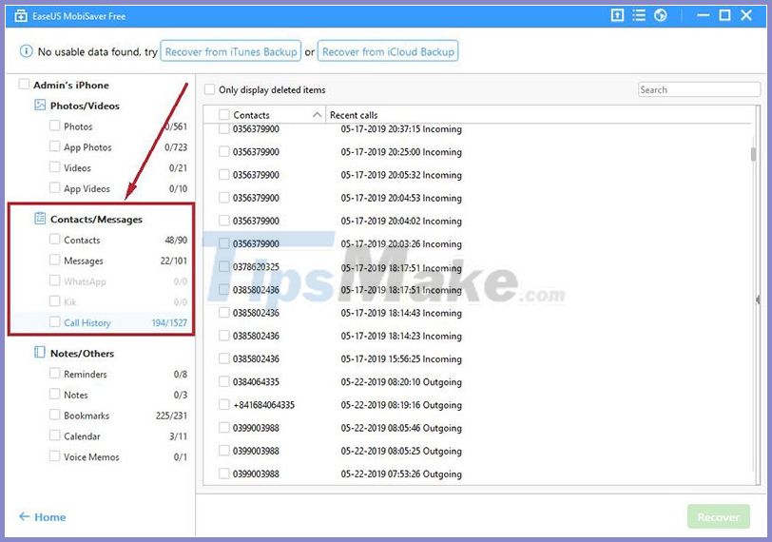Sort by the Contacts column caret

click(318, 115)
